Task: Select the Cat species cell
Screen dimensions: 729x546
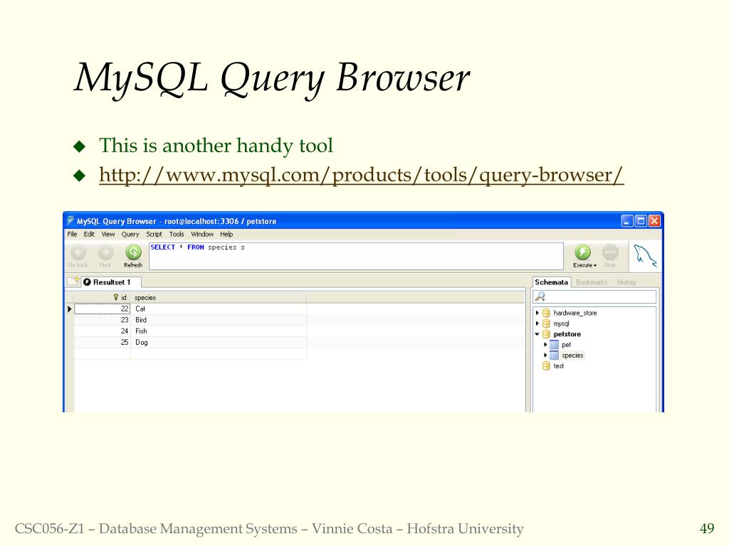Action: [x=219, y=309]
